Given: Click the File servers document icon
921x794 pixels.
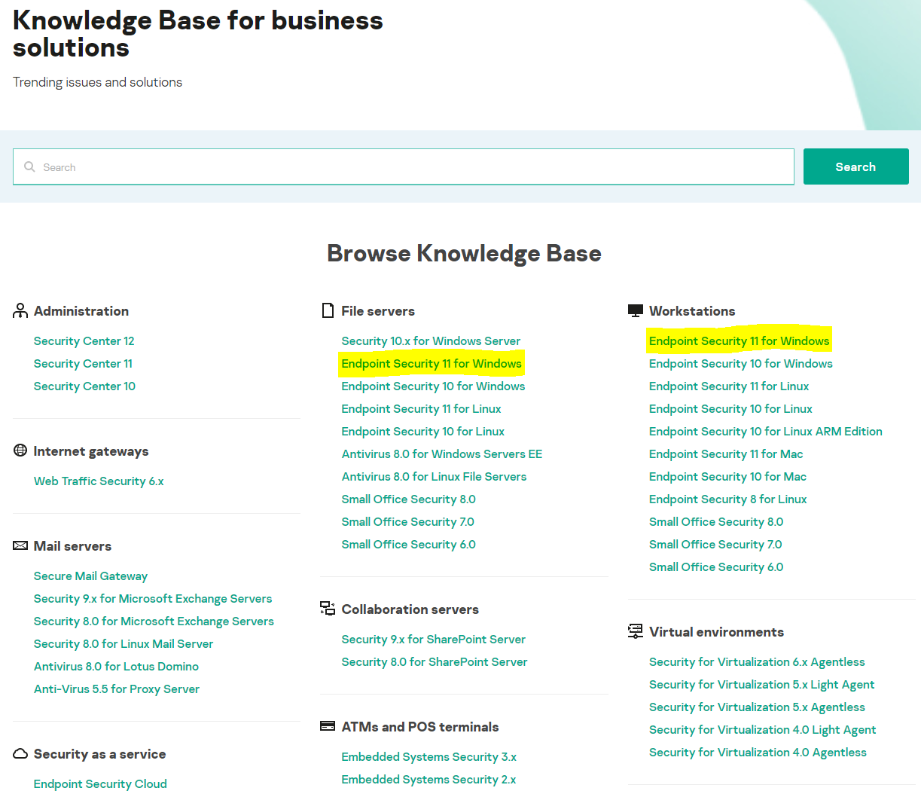Looking at the screenshot, I should (328, 310).
